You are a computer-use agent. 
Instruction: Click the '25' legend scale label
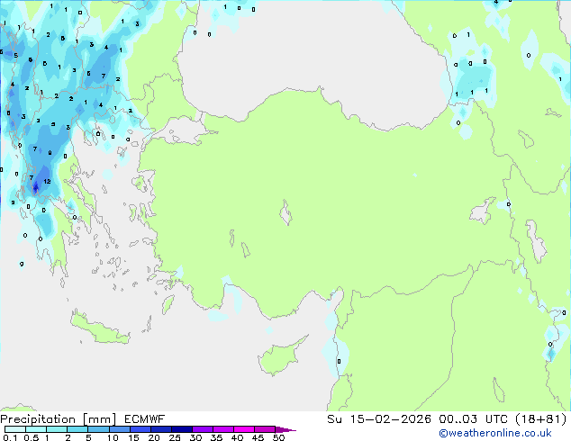(175, 437)
